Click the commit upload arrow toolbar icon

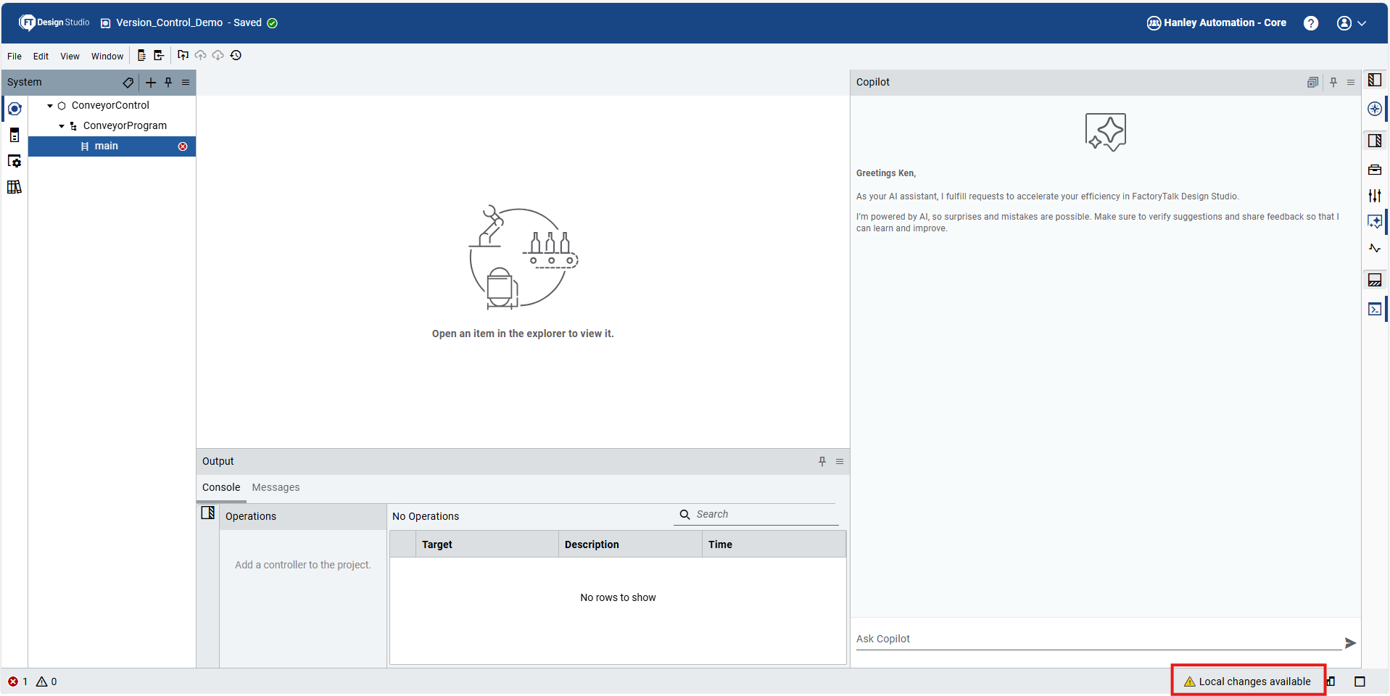[183, 55]
